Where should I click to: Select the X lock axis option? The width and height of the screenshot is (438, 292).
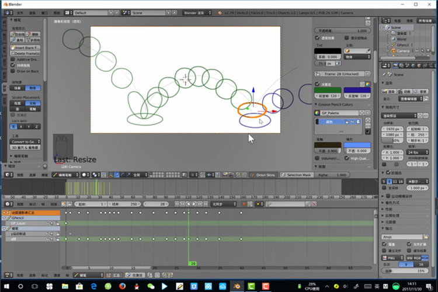tap(21, 126)
